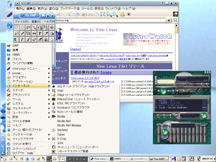Screen dimensions: 216x162
Task: Open Telnet from the Internet submenu
Action: (85, 134)
